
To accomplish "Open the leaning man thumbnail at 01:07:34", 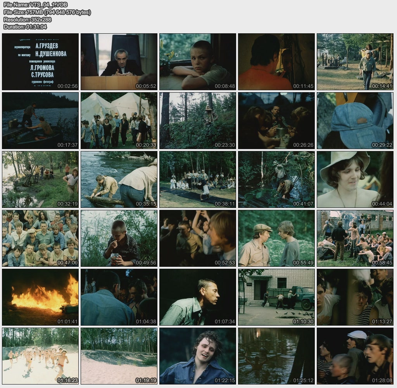I will click(x=198, y=297).
